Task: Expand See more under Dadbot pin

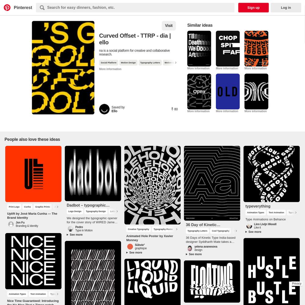Action: [x=75, y=235]
